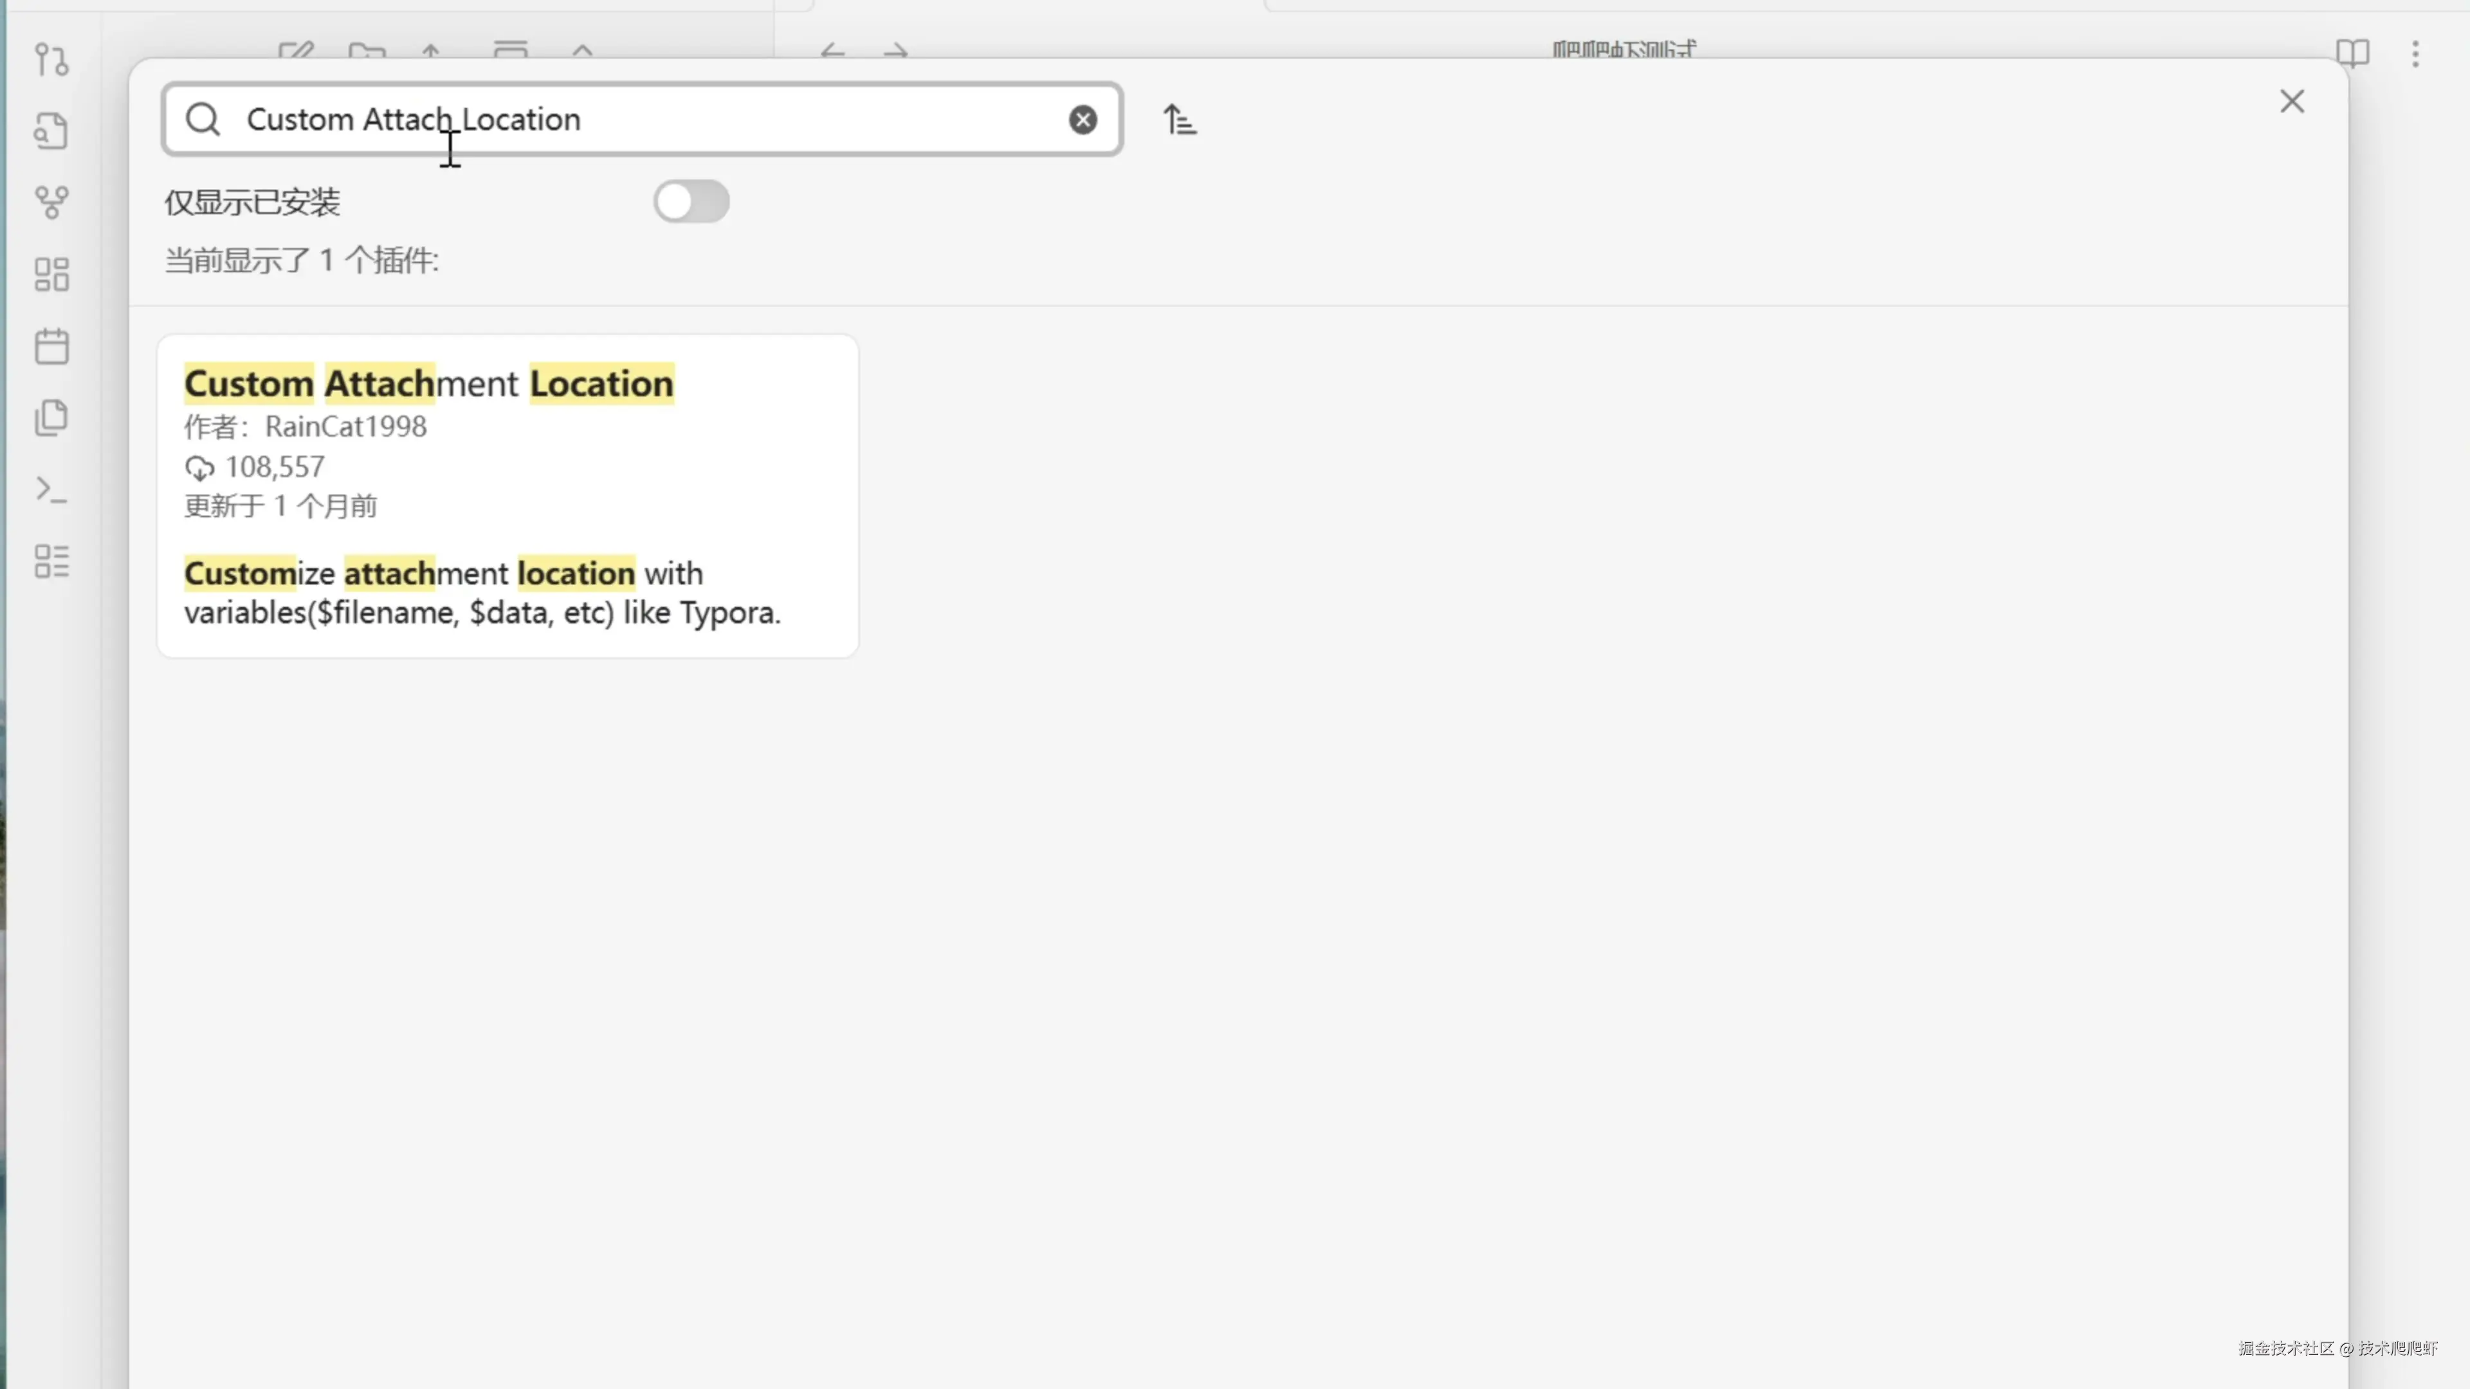Open the plugin sort order menu

[x=1180, y=120]
